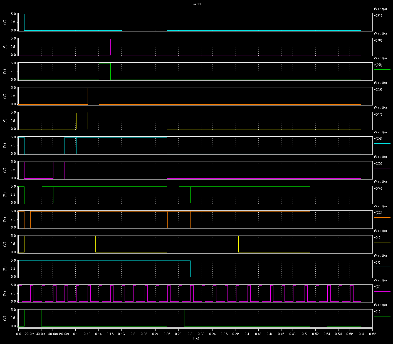Click the t(s) x-axis title
This screenshot has height=344, width=393.
click(196, 339)
